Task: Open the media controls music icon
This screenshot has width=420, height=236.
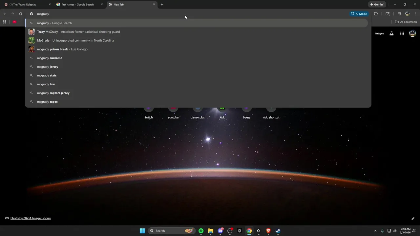Action: [x=399, y=14]
